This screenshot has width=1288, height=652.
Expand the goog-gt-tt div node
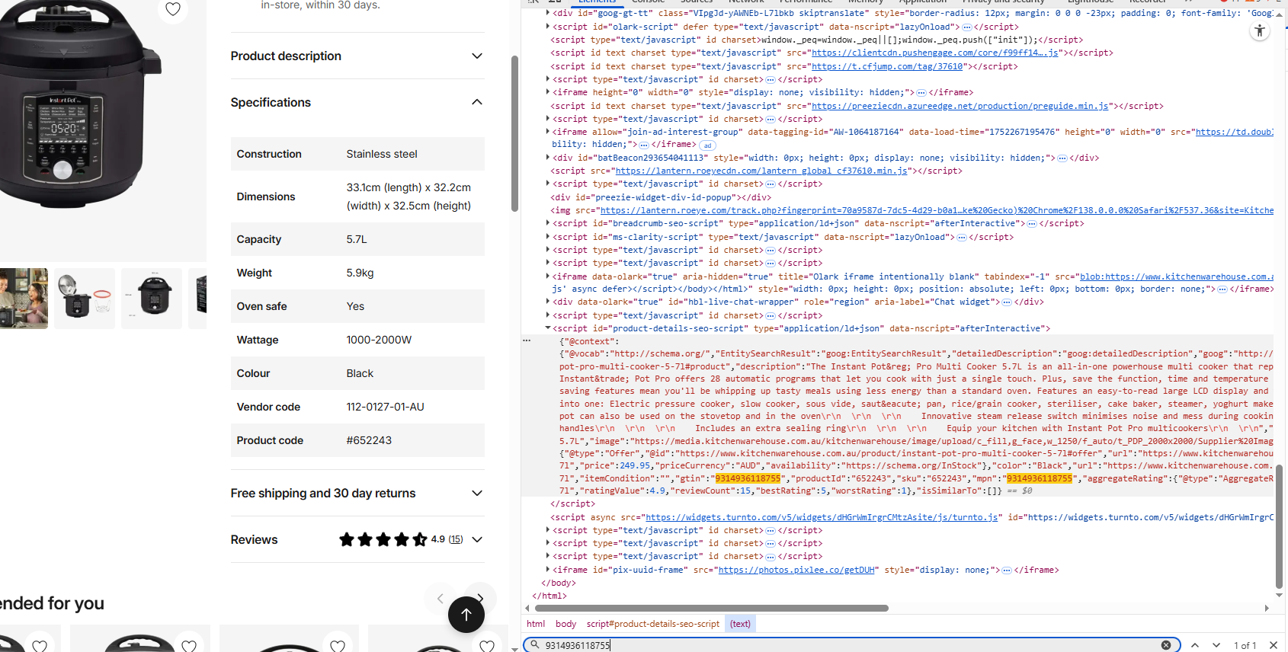pos(547,13)
